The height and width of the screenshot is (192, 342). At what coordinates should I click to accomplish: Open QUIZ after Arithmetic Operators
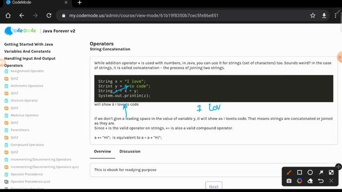(14, 93)
